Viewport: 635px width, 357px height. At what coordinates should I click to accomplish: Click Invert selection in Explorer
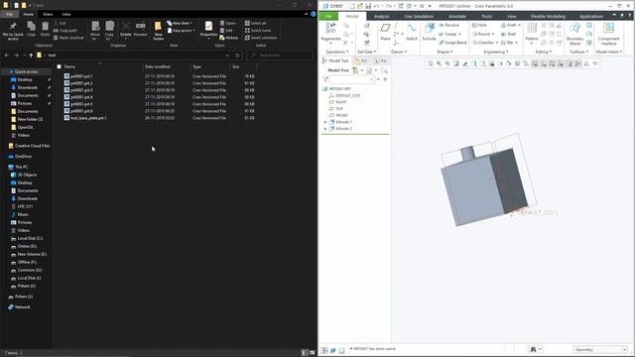261,38
